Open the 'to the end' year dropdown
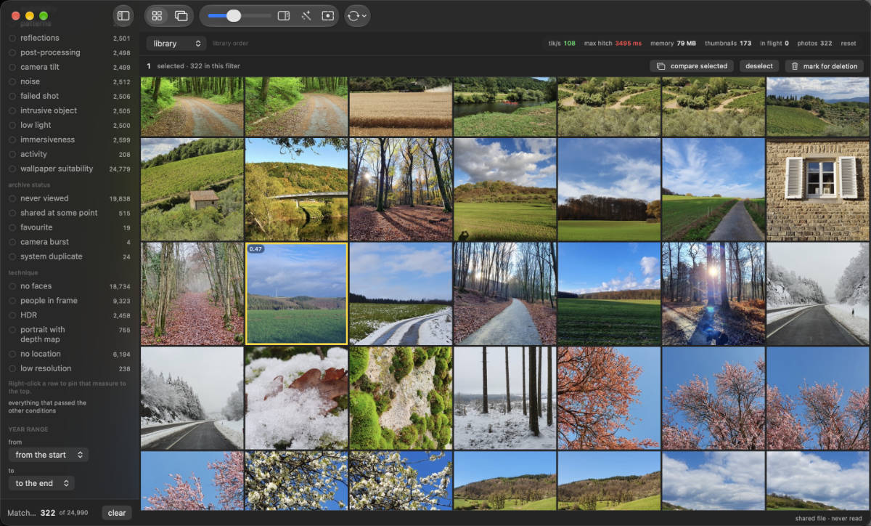The height and width of the screenshot is (526, 871). pyautogui.click(x=41, y=483)
